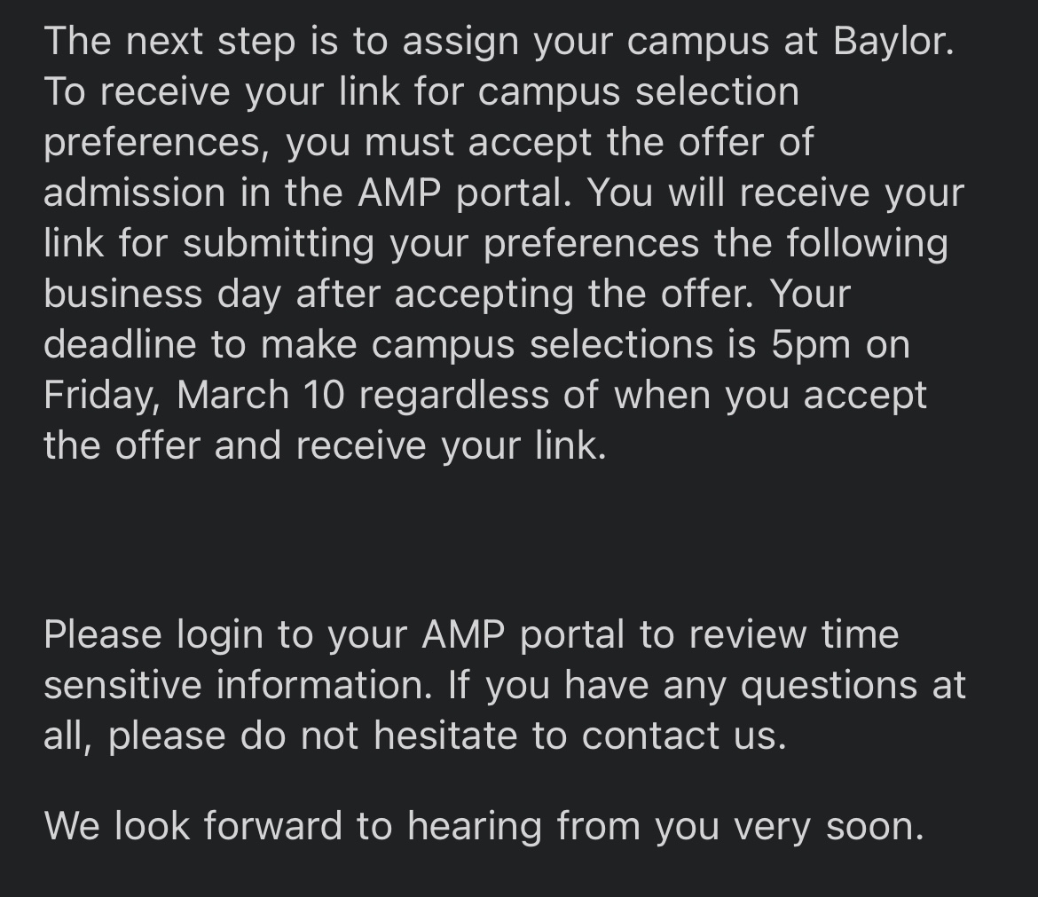Click the date "Friday, March 10"
The width and height of the screenshot is (1038, 897).
coord(194,395)
